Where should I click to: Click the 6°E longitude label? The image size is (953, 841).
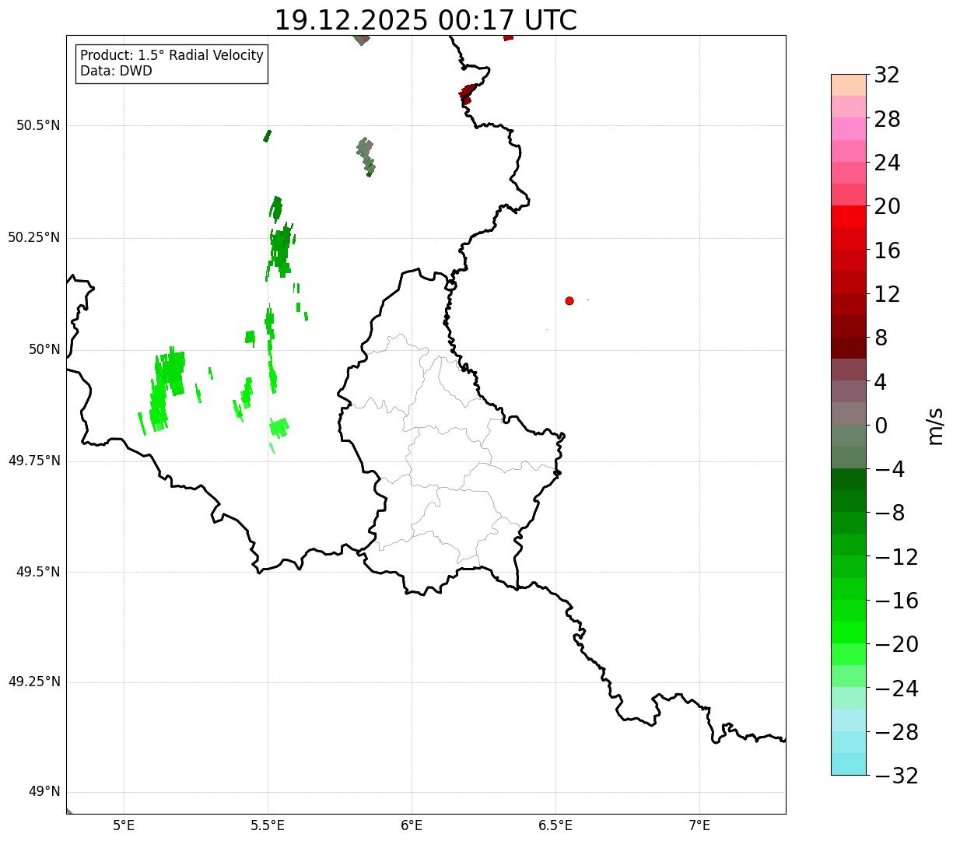[412, 825]
